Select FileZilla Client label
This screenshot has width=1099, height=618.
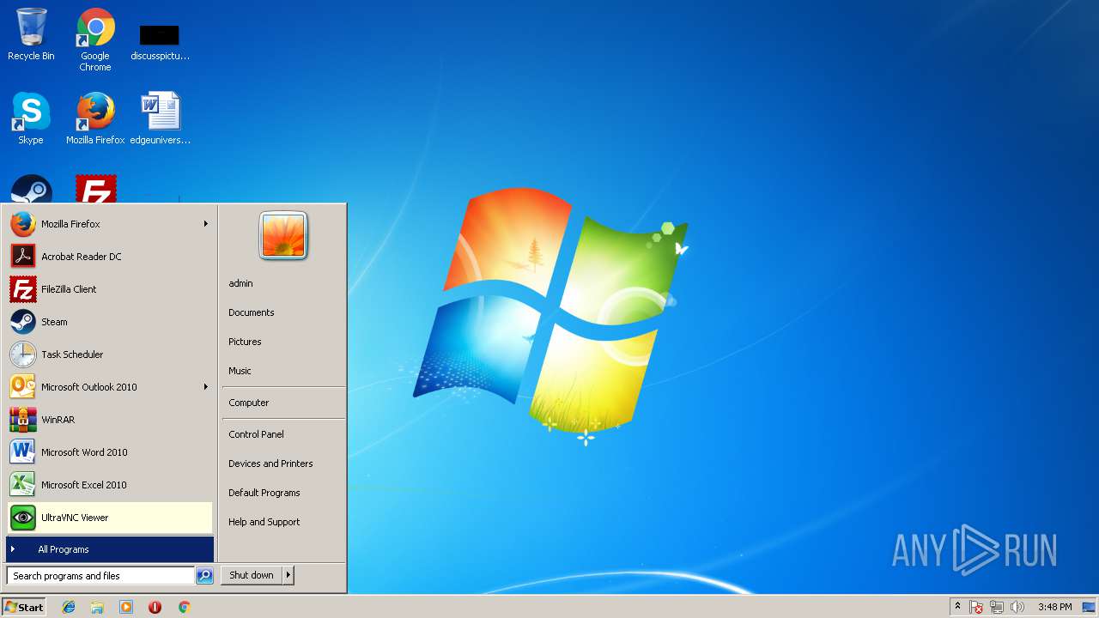pos(69,289)
